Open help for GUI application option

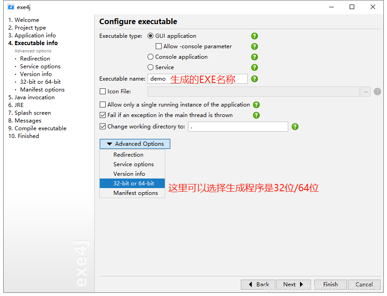(x=255, y=36)
